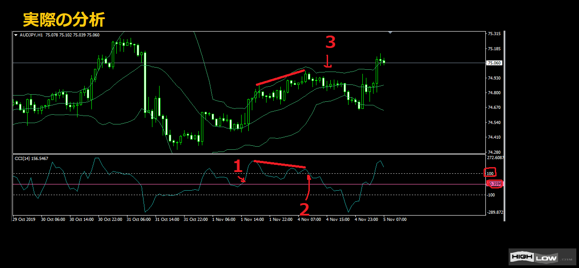Image resolution: width=579 pixels, height=268 pixels.
Task: Click the red down arrow below number 3
Action: coord(328,61)
